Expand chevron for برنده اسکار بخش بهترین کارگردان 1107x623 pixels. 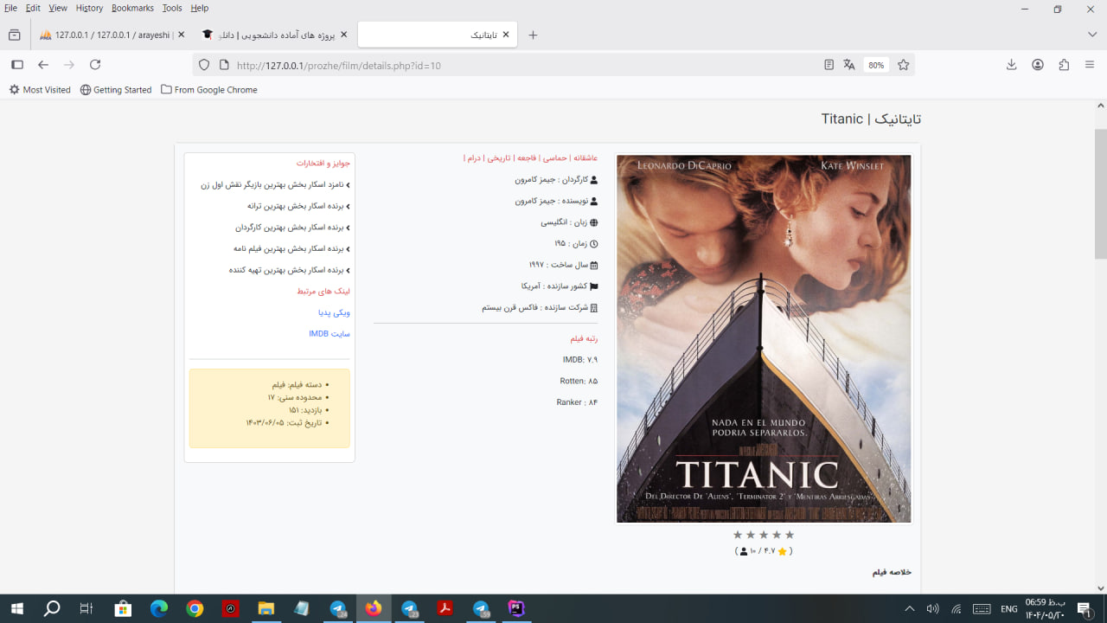(348, 228)
